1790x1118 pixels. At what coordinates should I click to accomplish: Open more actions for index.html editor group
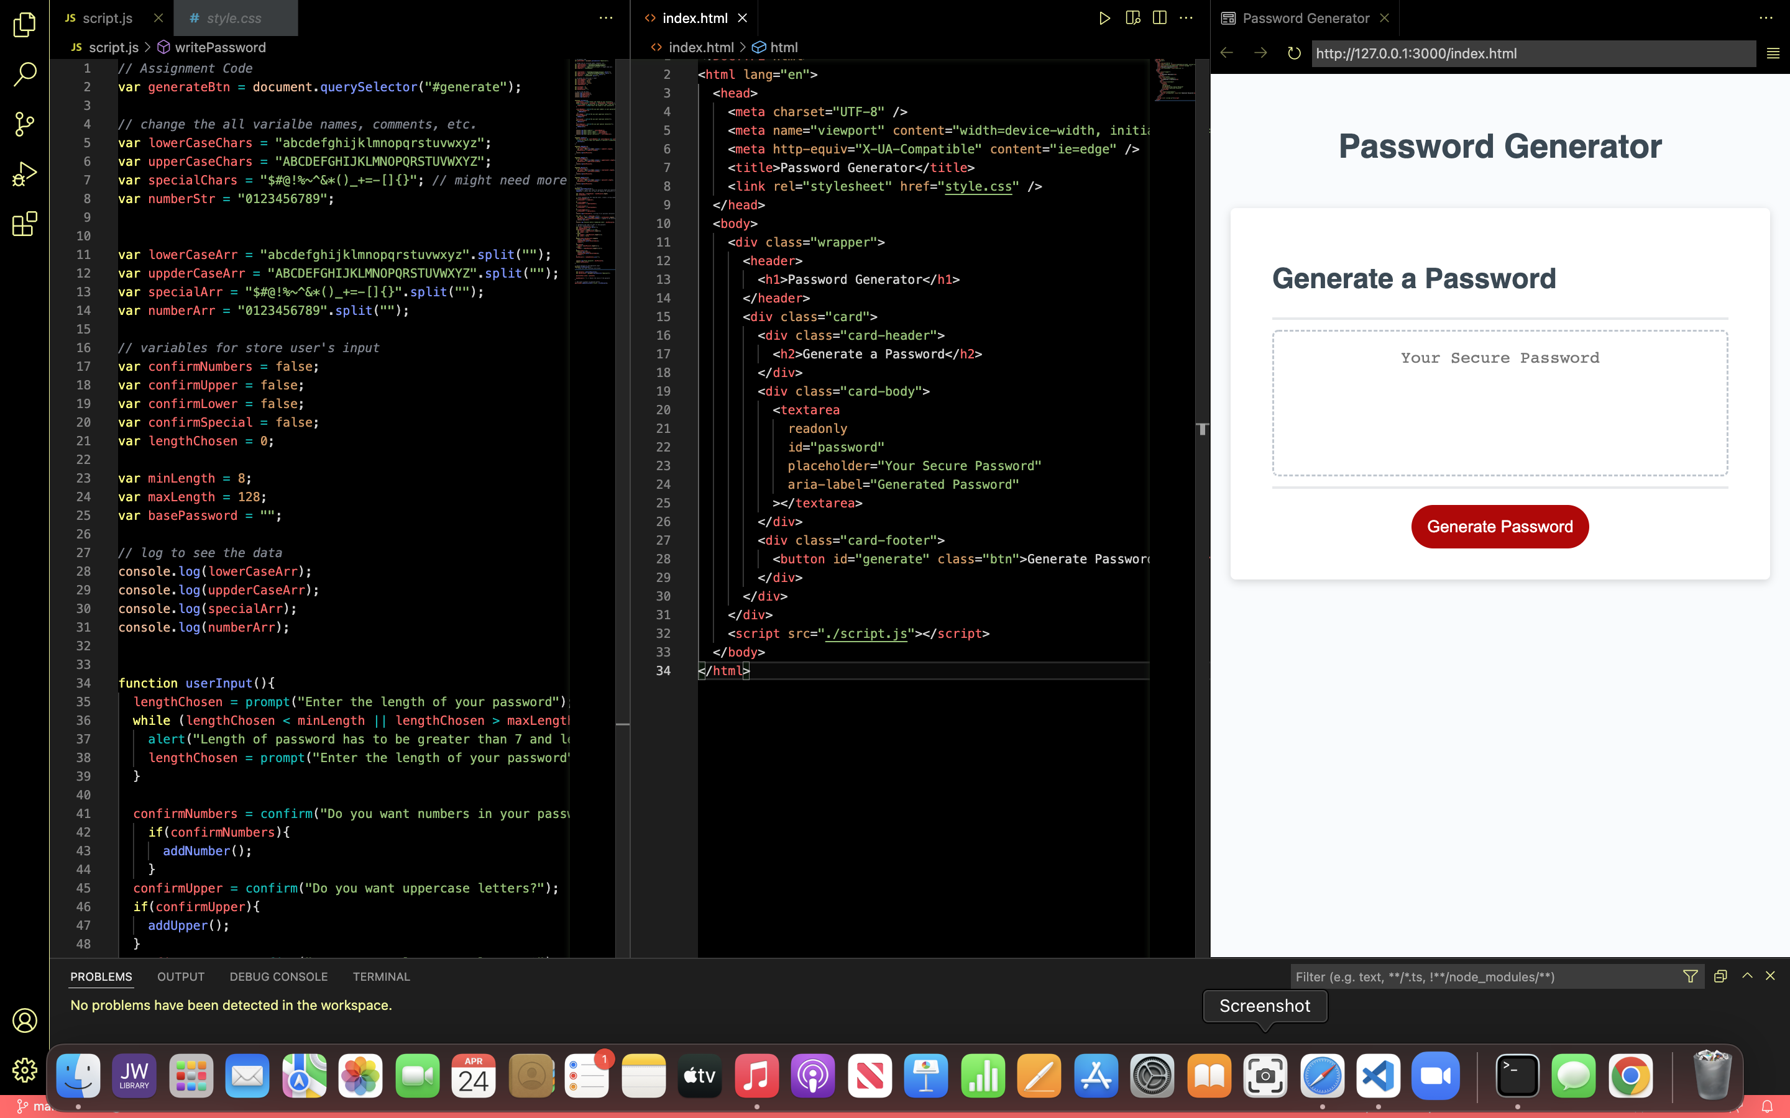[1186, 18]
